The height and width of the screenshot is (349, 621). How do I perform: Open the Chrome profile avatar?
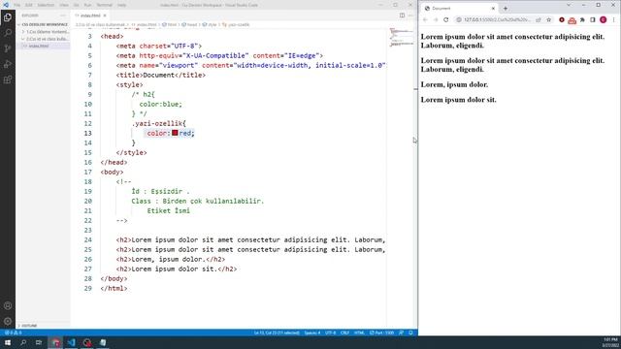[603, 19]
